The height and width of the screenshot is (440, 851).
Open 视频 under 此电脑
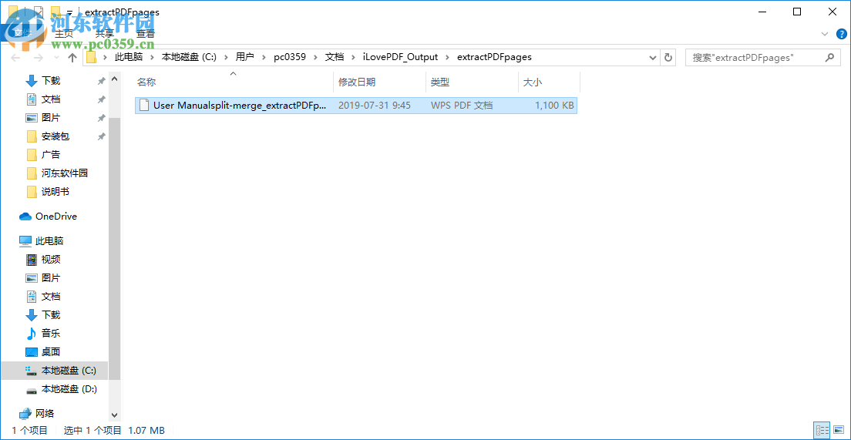click(50, 260)
